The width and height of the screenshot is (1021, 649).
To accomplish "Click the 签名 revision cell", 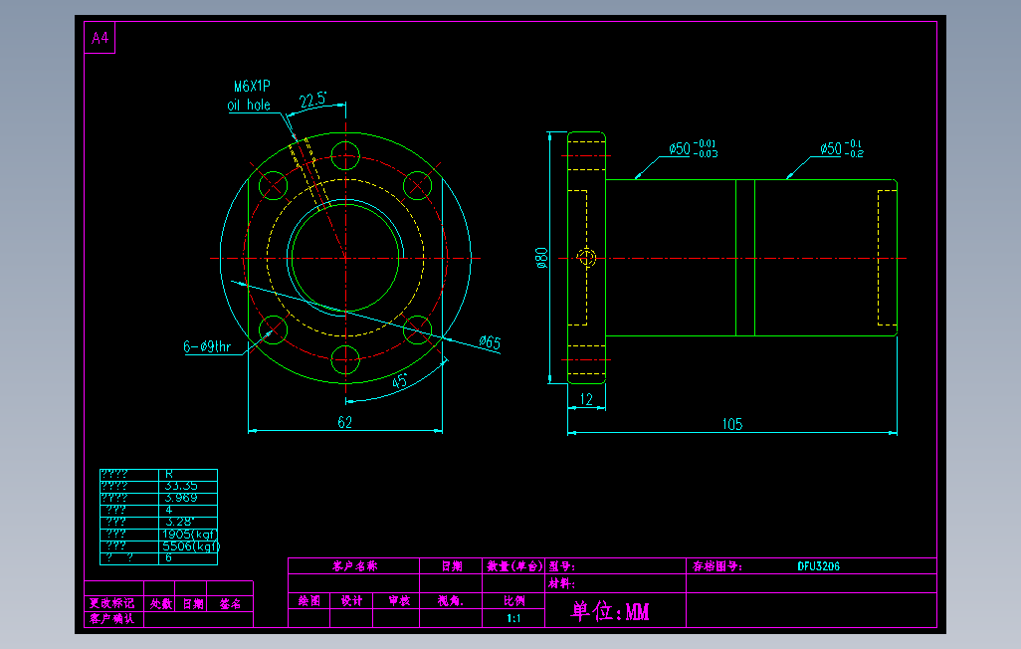I will tap(230, 603).
